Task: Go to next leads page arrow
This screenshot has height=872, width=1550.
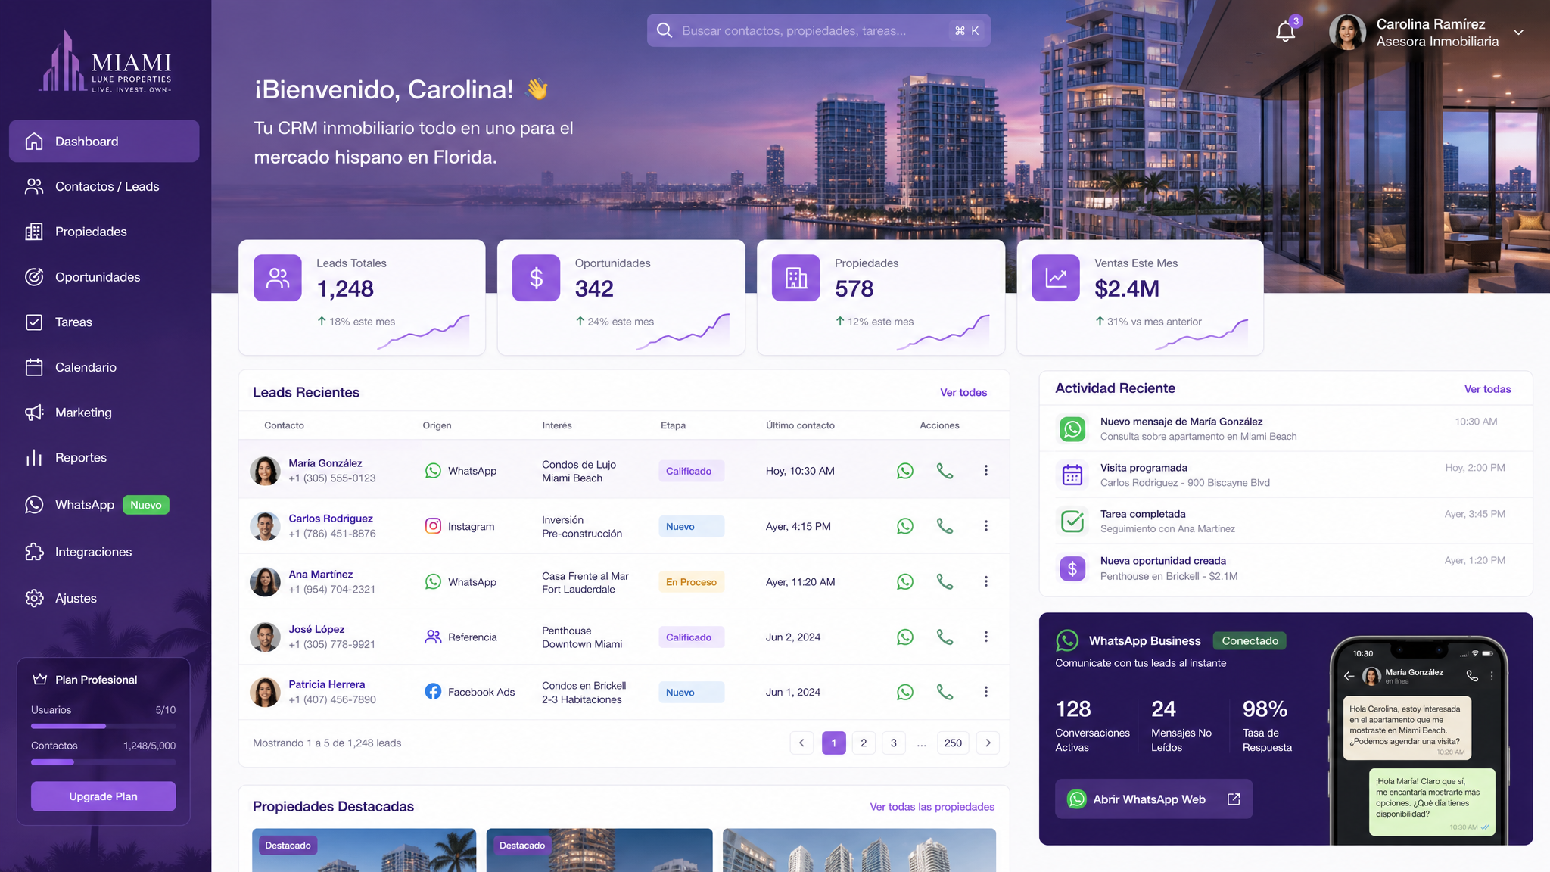Action: 988,743
